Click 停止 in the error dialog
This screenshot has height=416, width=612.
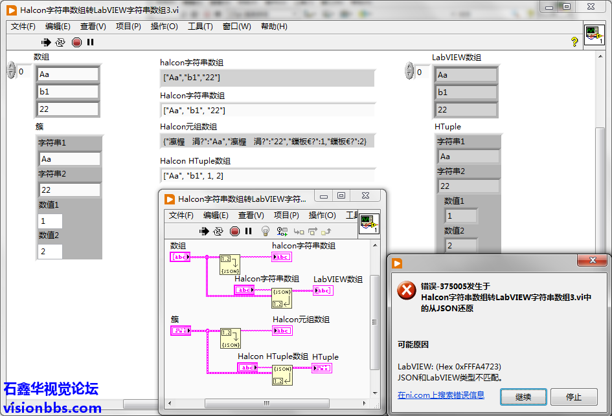click(574, 397)
